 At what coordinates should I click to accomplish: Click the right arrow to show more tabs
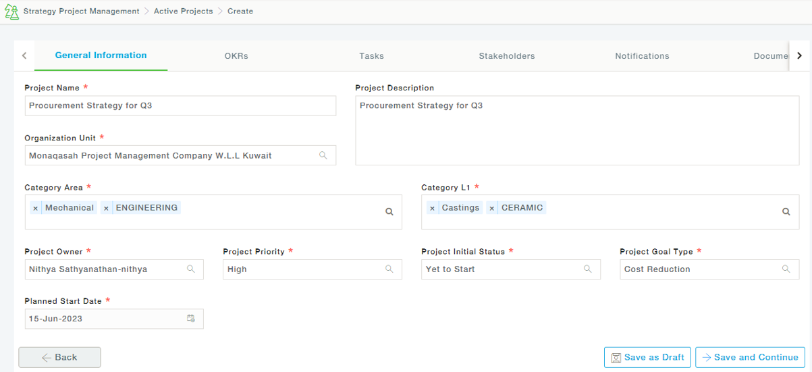pyautogui.click(x=799, y=56)
